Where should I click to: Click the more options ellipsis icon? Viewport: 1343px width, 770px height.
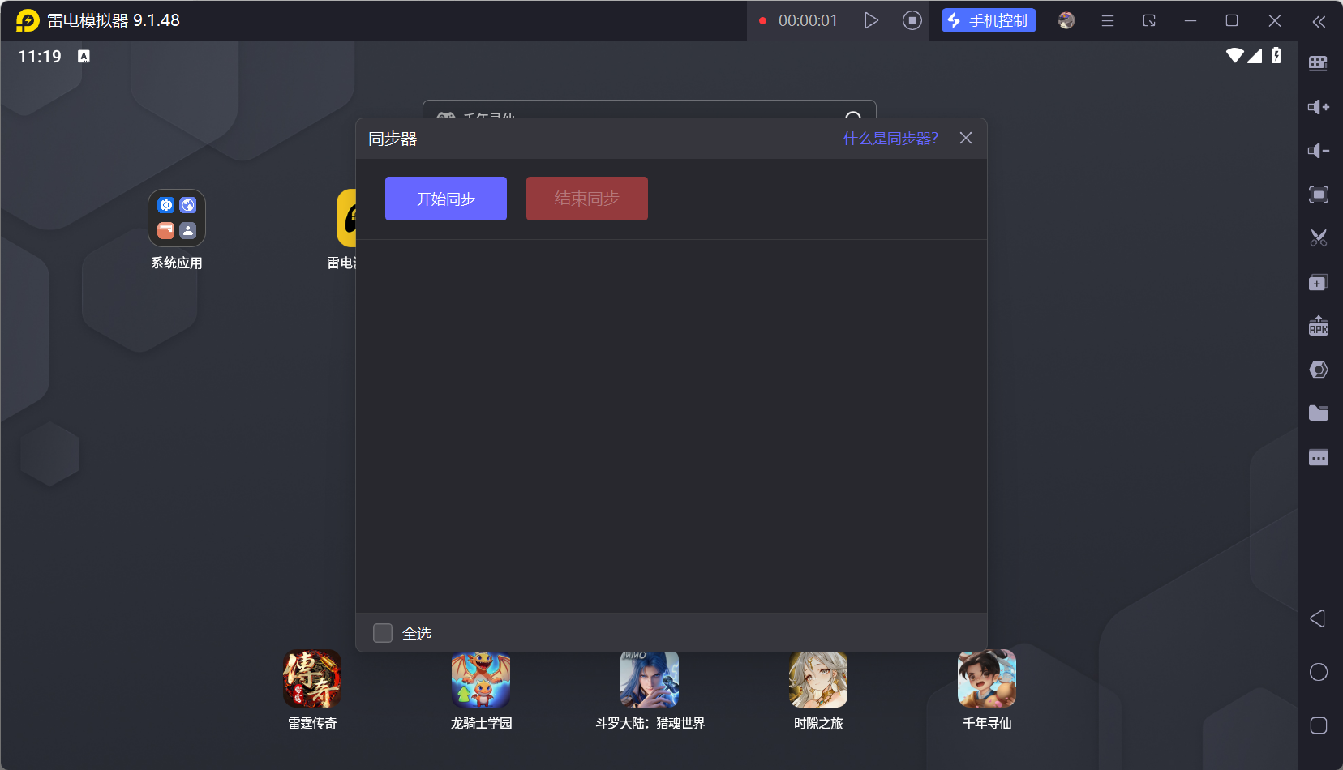pos(1319,457)
